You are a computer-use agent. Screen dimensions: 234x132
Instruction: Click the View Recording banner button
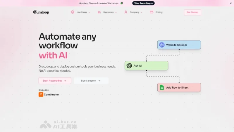[x=143, y=3]
